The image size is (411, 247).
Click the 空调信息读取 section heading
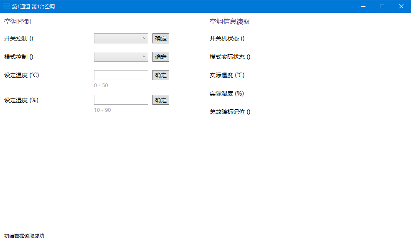click(x=230, y=22)
